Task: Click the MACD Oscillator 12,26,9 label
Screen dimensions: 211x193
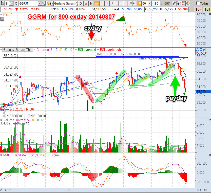Action: pyautogui.click(x=21, y=155)
